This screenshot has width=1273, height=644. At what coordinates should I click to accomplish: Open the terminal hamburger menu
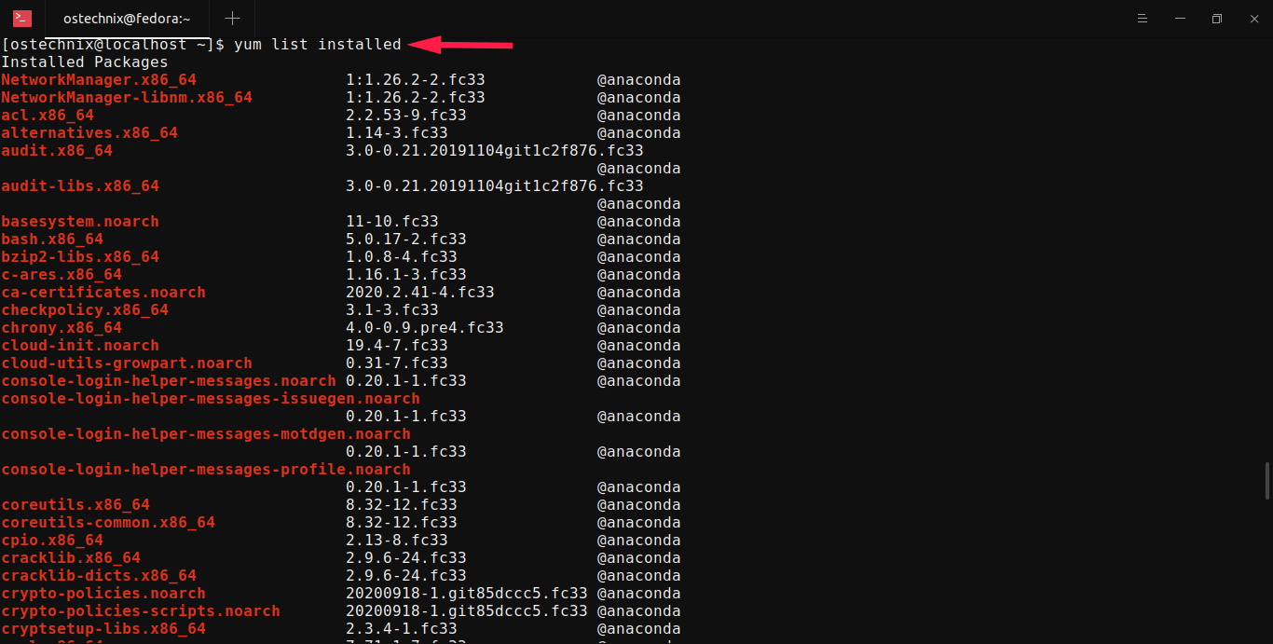[x=1143, y=18]
